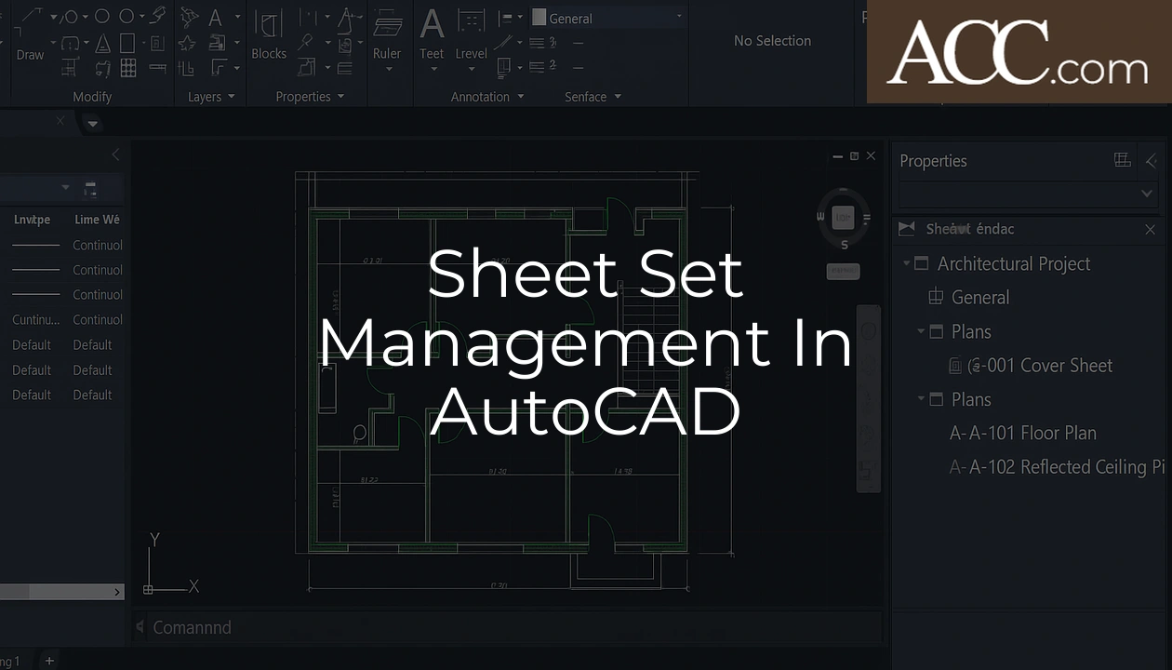Click the filter icon in left layer panel toolbar
Screen dimensions: 1172x670
click(x=90, y=189)
